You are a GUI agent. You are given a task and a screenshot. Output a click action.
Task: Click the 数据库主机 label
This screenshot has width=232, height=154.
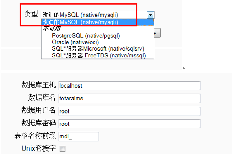pos(38,85)
